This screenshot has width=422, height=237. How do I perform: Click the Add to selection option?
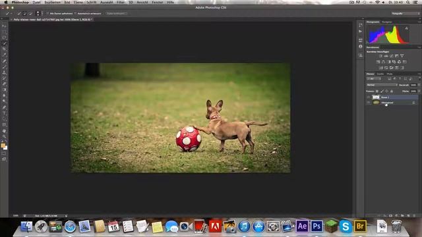(25, 13)
